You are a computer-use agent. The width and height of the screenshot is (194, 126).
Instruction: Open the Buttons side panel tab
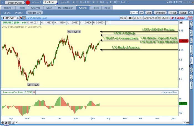tap(191, 50)
